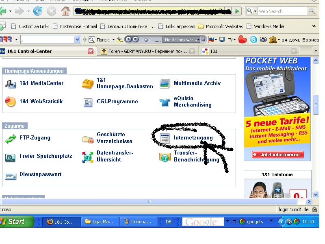The height and width of the screenshot is (244, 325).
Task: Open the search engine selector dropdown
Action: coord(251,11)
